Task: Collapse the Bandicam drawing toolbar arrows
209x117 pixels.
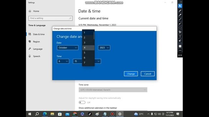Action: (x=180, y=55)
